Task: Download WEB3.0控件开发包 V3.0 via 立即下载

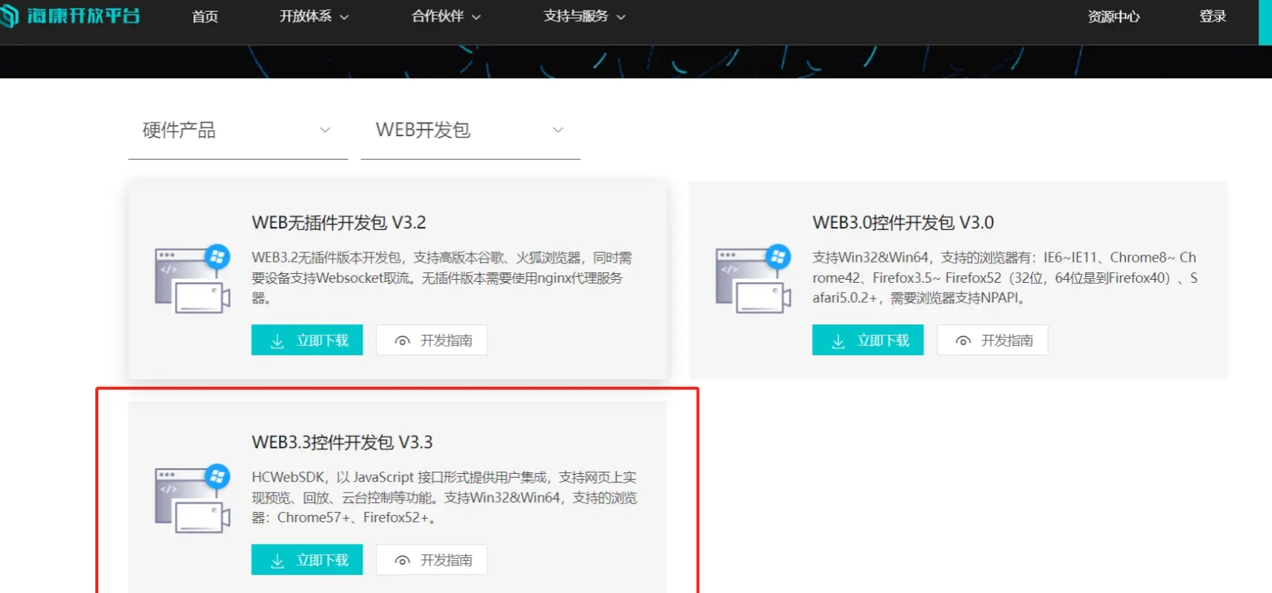Action: [868, 340]
